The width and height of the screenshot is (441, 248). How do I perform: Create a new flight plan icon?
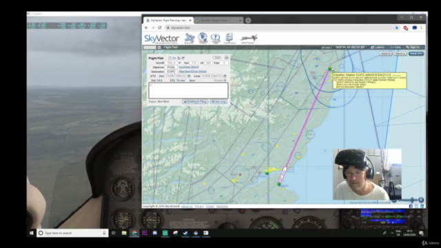point(170,58)
